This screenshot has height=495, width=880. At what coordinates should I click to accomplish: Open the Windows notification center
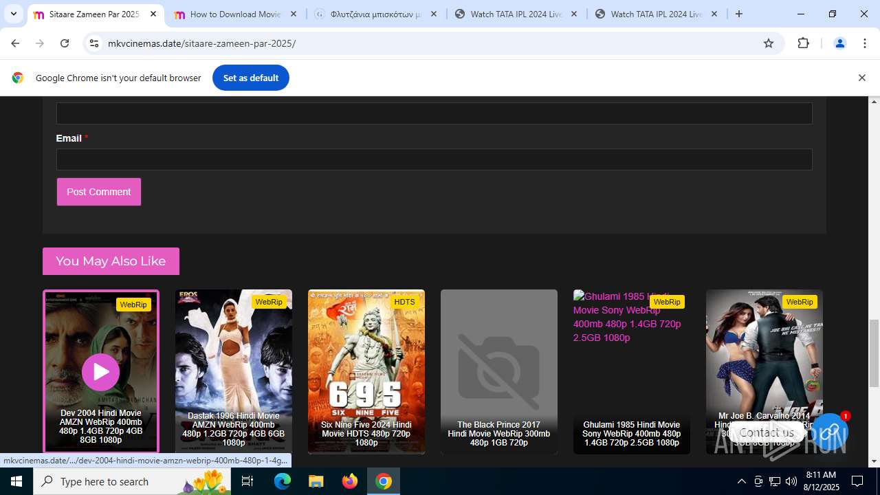click(857, 481)
